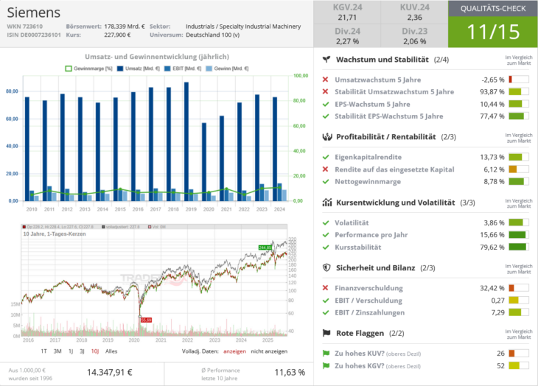Click Universum value Deutschland 100 (v)

(213, 35)
